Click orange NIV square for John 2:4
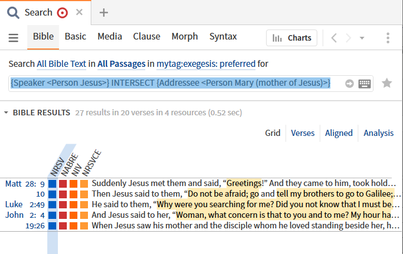Viewport: 403px width, 254px height. [x=73, y=216]
